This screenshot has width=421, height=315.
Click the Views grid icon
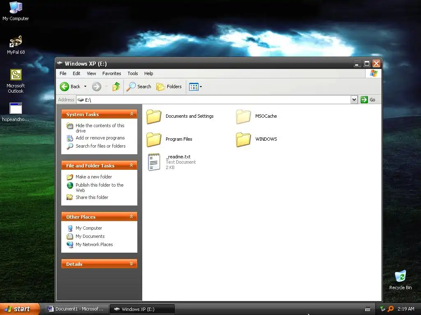(x=194, y=87)
